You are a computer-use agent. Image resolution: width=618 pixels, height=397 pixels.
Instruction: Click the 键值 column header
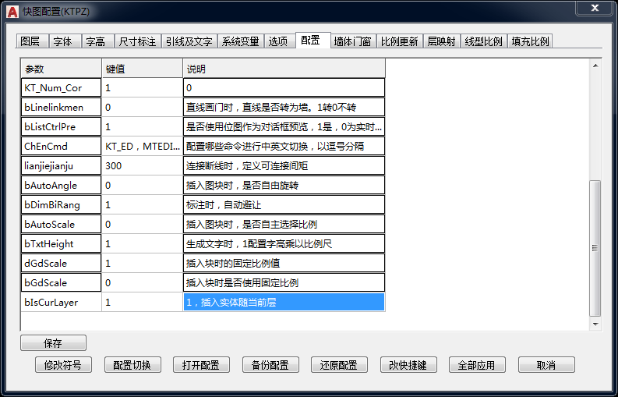pos(142,69)
